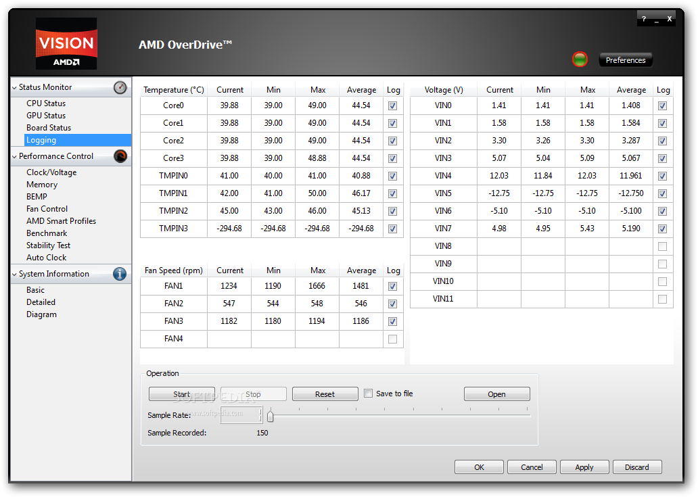Open the Stability Test page
Screen dimensions: 698x497
48,245
